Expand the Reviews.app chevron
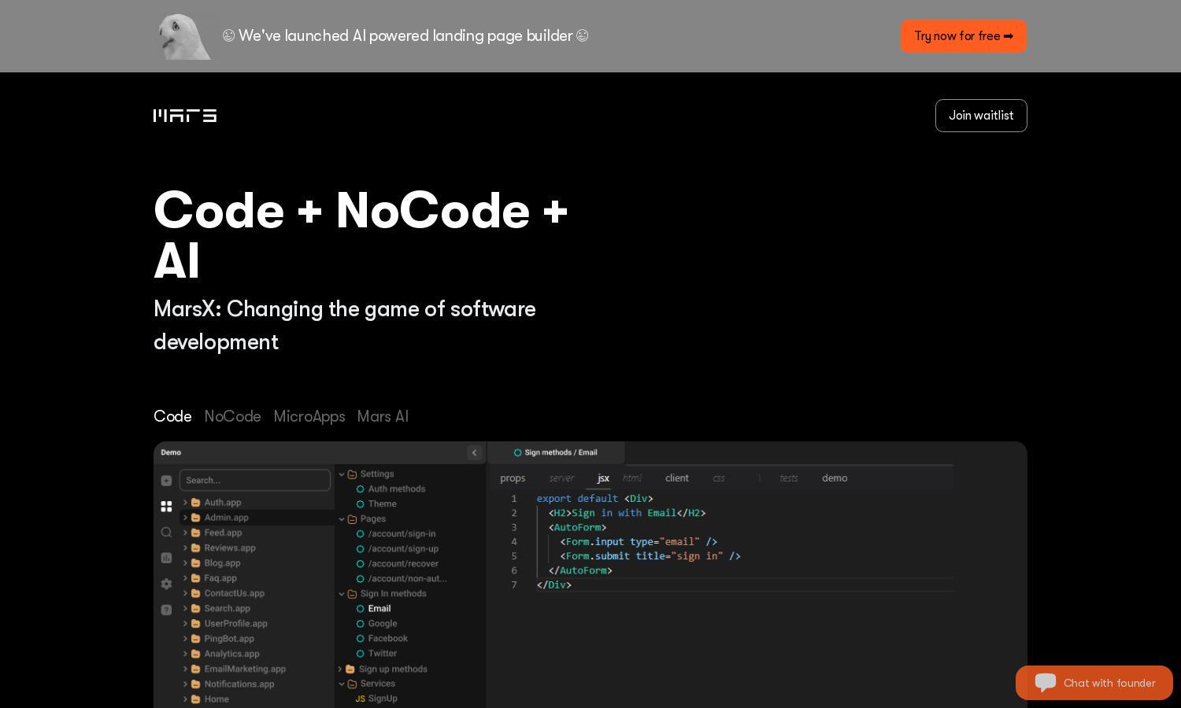1181x708 pixels. [185, 548]
